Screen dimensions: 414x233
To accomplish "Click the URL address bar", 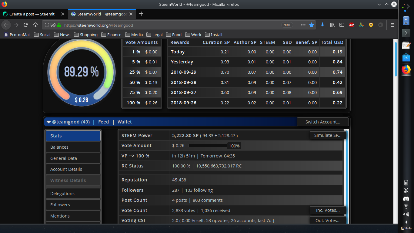I will click(170, 25).
